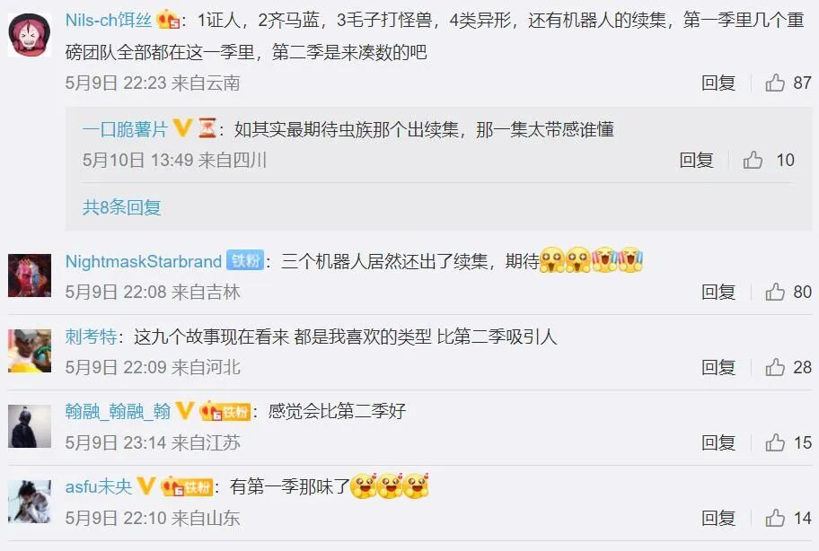Screen dimensions: 819x551
Task: Like asfu未央's comment with thumbs-up
Action: pos(775,518)
